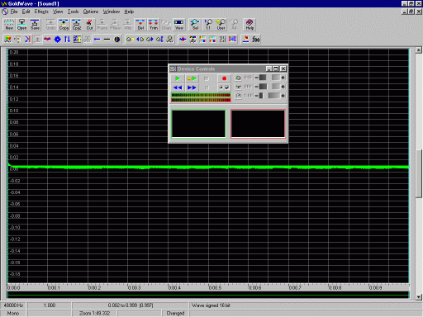Open the File menu
This screenshot has width=423, height=317.
coord(14,12)
